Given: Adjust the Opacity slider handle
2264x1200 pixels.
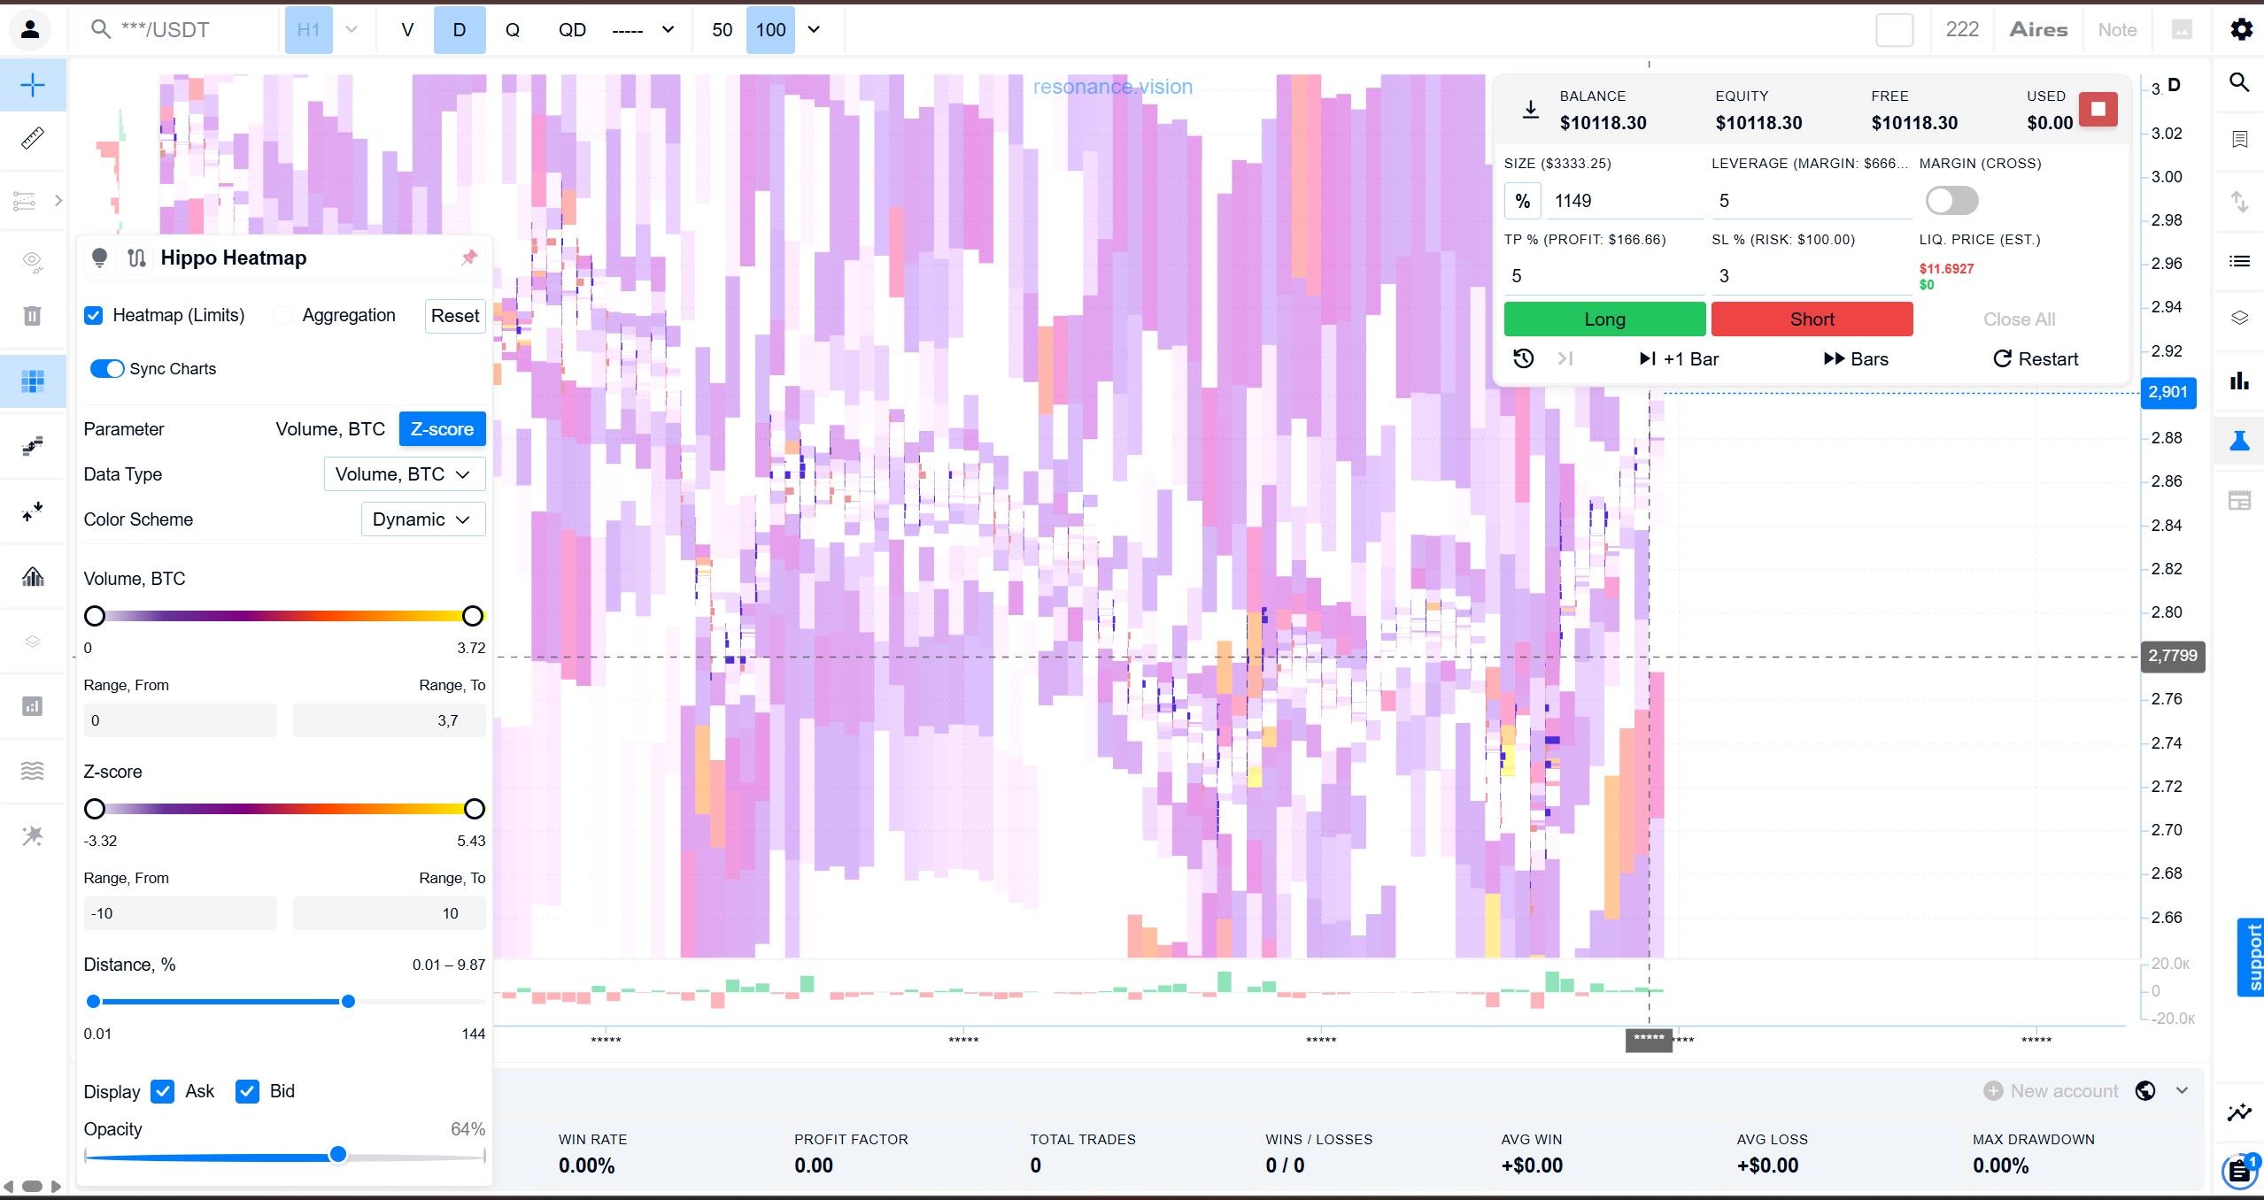Looking at the screenshot, I should [x=337, y=1154].
